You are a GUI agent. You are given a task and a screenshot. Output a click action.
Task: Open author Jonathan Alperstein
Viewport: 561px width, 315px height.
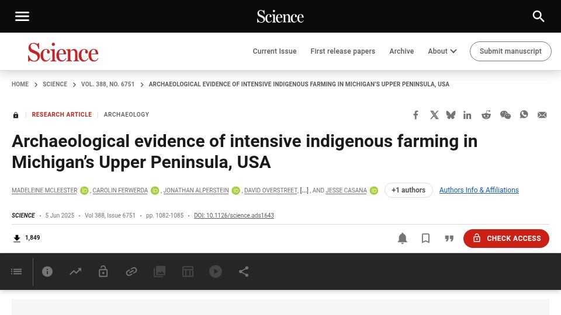pyautogui.click(x=196, y=190)
